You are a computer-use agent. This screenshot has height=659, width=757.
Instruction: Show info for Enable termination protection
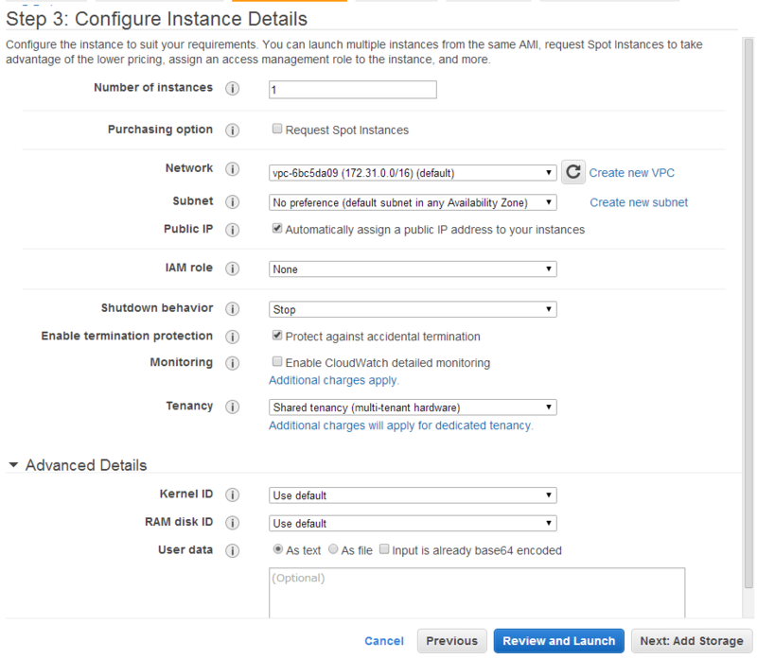pos(233,337)
